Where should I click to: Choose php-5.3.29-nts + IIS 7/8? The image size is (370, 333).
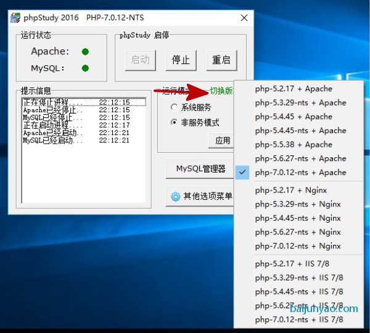pos(298,277)
